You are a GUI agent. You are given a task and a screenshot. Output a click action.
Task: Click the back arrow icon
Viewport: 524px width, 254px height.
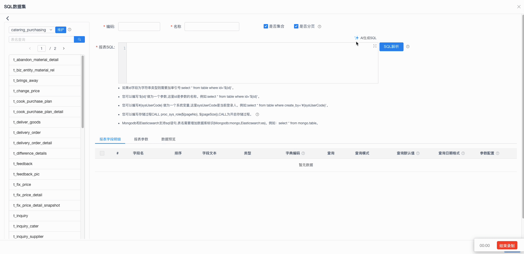pyautogui.click(x=8, y=18)
